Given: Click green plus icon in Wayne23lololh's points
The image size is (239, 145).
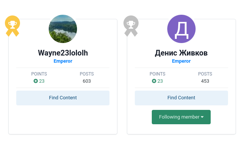Looking at the screenshot, I should (x=35, y=81).
